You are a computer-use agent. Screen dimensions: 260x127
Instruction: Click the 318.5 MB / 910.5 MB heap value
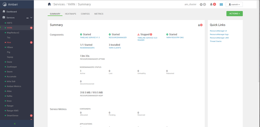(91, 92)
